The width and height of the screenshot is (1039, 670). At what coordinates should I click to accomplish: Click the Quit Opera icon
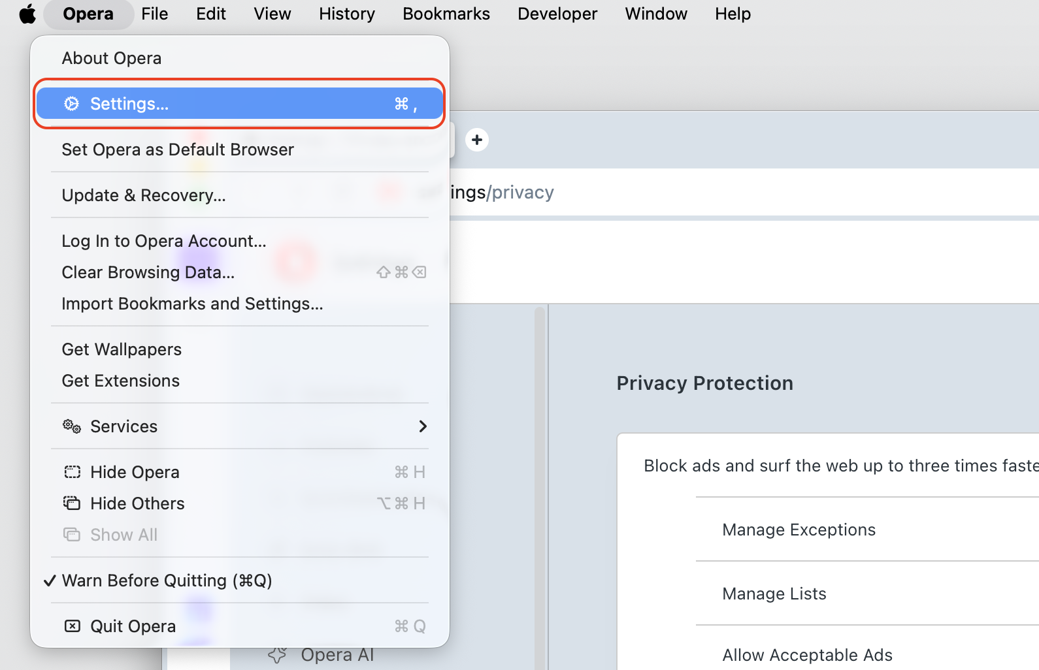pos(72,626)
